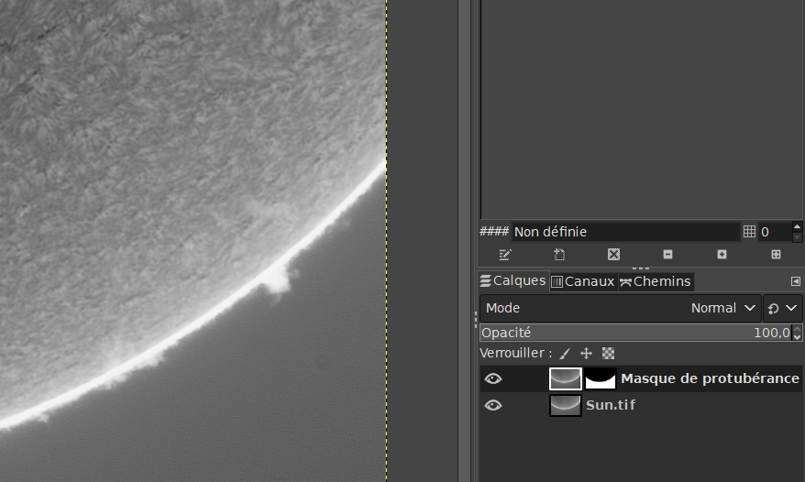Click the columns grid icon beside the 0 field

point(749,232)
